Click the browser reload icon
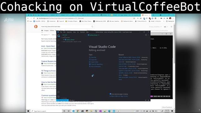This screenshot has height=113, width=201. [x=34, y=18]
